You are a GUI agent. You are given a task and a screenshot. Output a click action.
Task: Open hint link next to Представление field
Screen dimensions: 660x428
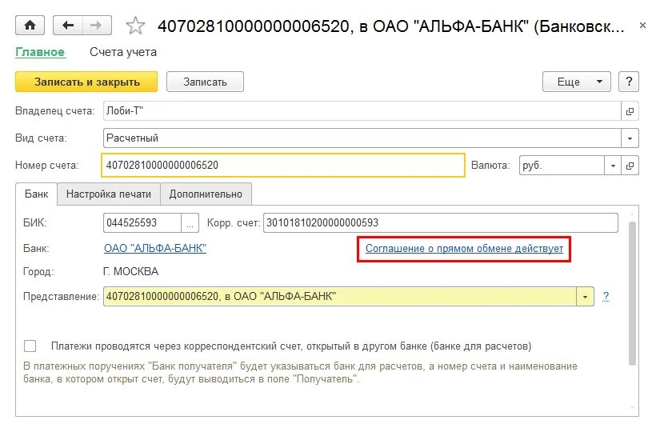[606, 296]
